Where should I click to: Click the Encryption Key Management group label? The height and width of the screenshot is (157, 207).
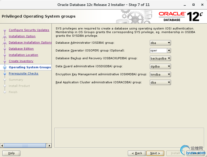[101, 74]
